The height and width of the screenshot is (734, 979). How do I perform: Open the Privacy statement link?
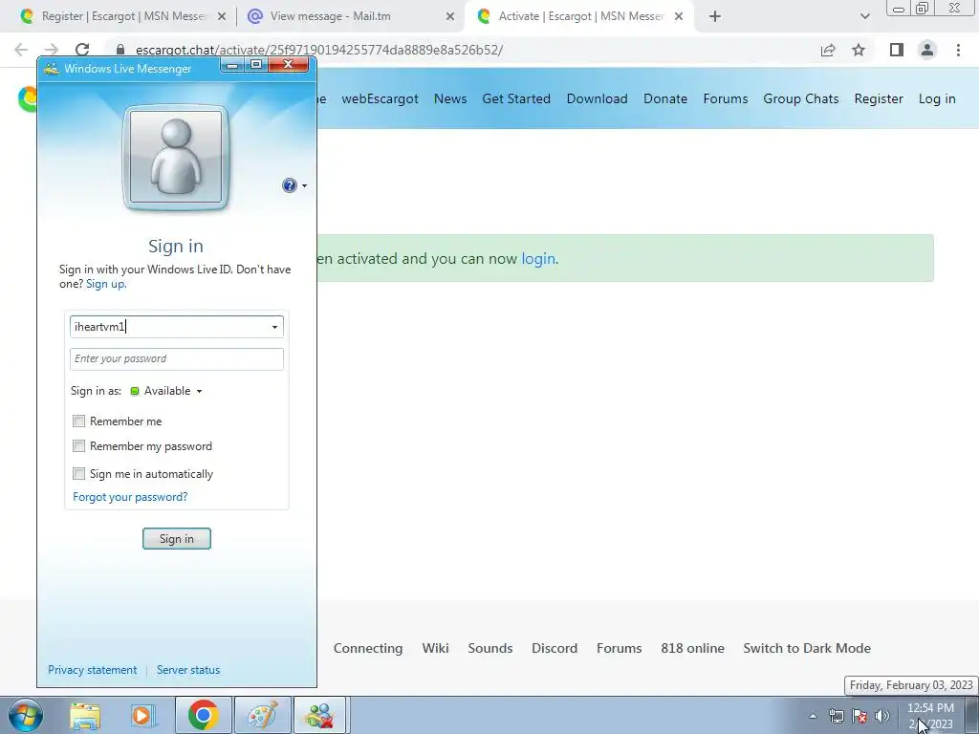[x=93, y=670]
